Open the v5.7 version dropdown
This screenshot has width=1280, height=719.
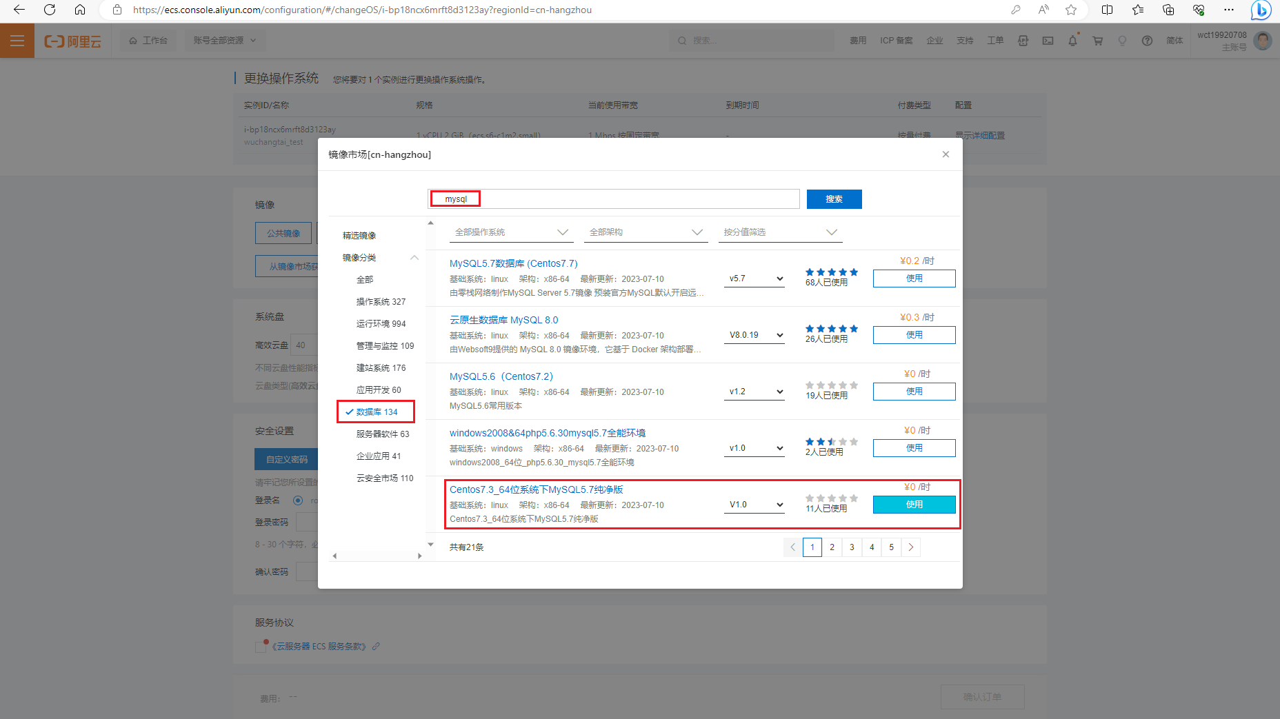pos(754,279)
